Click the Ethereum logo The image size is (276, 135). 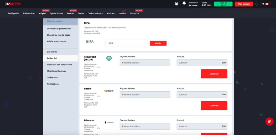tap(109, 122)
